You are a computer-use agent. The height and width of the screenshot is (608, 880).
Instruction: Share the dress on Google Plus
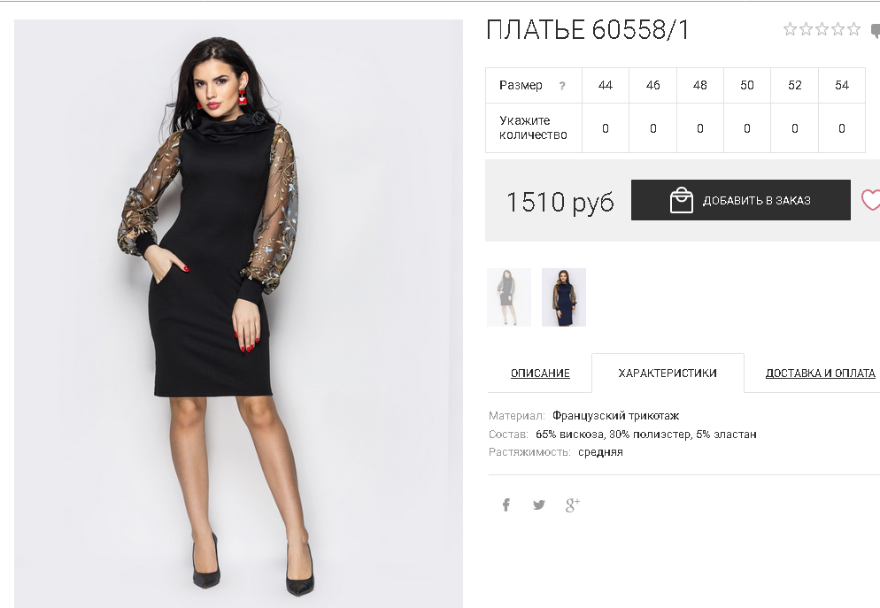click(573, 504)
